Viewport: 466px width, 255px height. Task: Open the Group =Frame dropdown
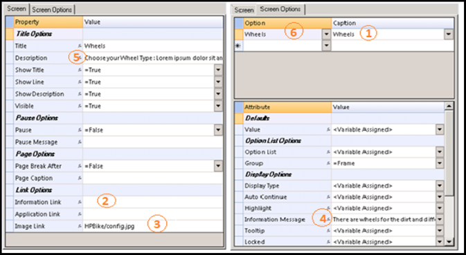[440, 163]
